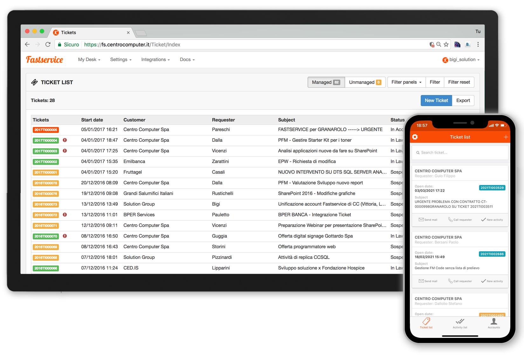Select the Tickets browser tab
The height and width of the screenshot is (356, 524).
(x=91, y=32)
